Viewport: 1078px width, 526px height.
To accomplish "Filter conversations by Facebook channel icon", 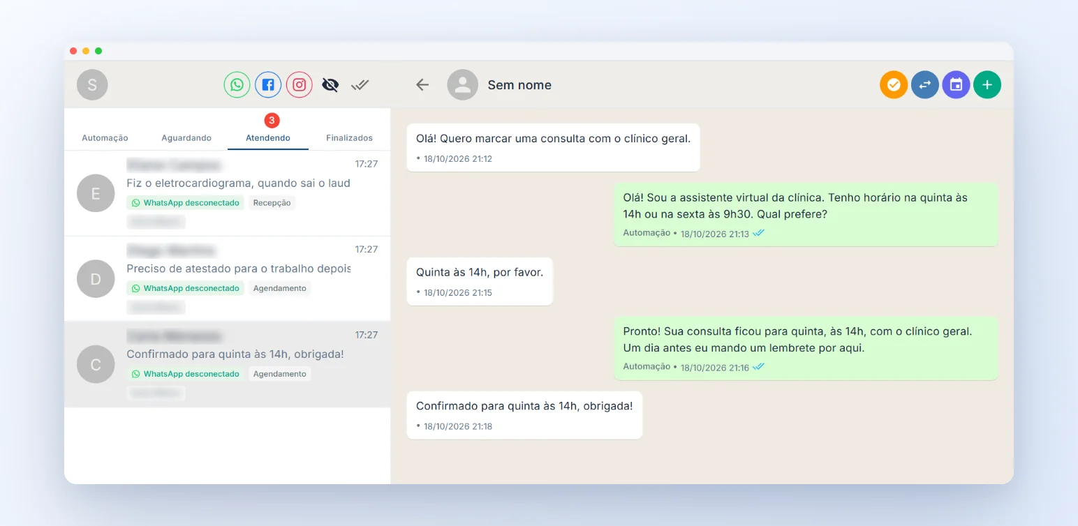I will 268,85.
